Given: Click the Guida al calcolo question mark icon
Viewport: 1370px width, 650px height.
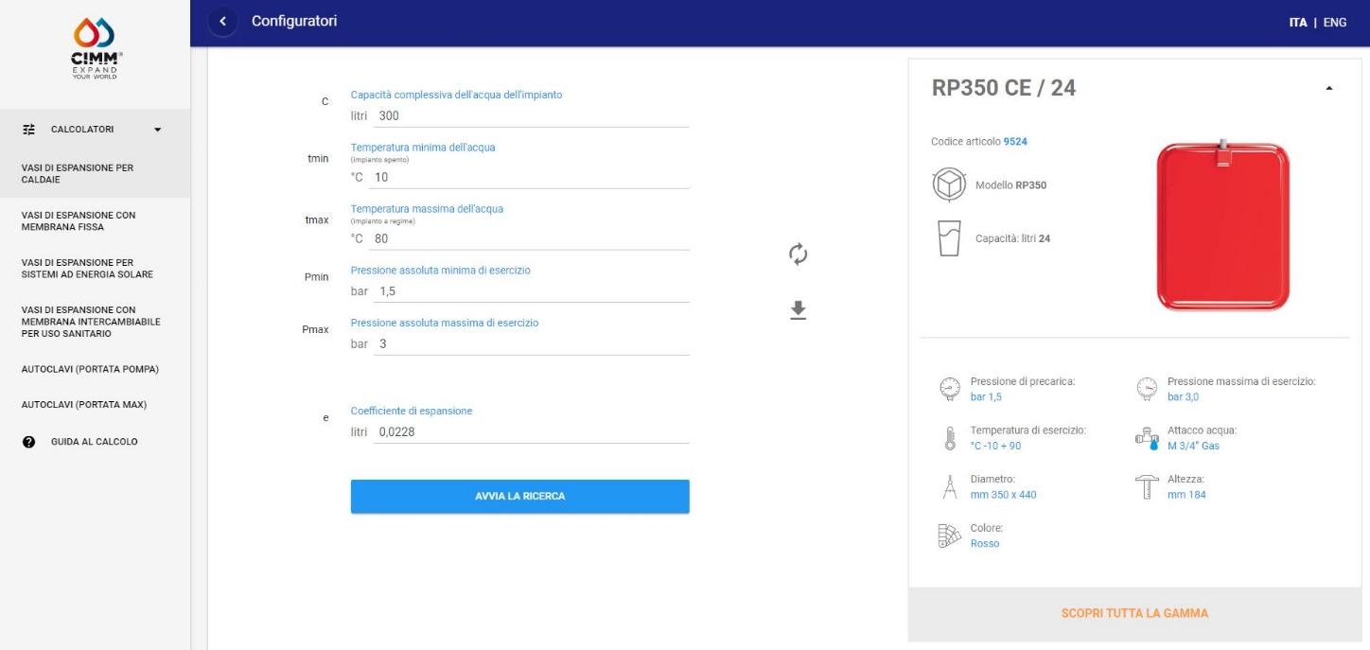Looking at the screenshot, I should point(28,442).
